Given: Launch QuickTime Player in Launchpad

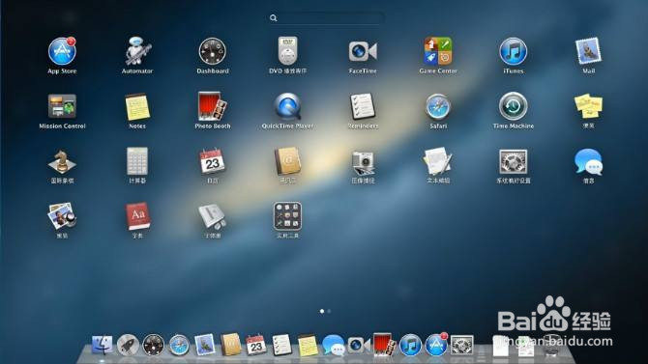Looking at the screenshot, I should coord(287,106).
